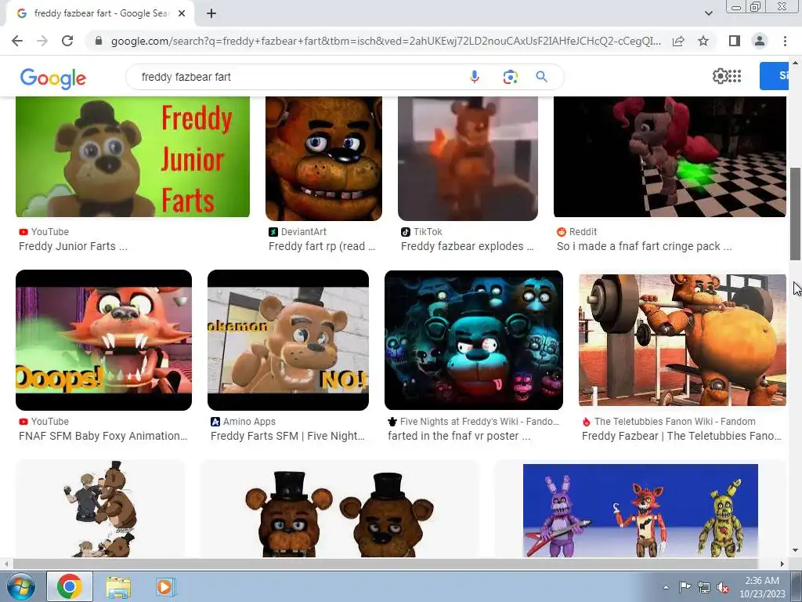This screenshot has width=802, height=602.
Task: Open File Explorer from the taskbar
Action: (x=118, y=586)
